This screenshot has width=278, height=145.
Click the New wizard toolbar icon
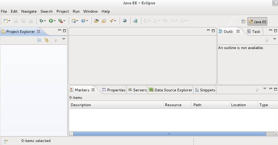[x=6, y=21]
